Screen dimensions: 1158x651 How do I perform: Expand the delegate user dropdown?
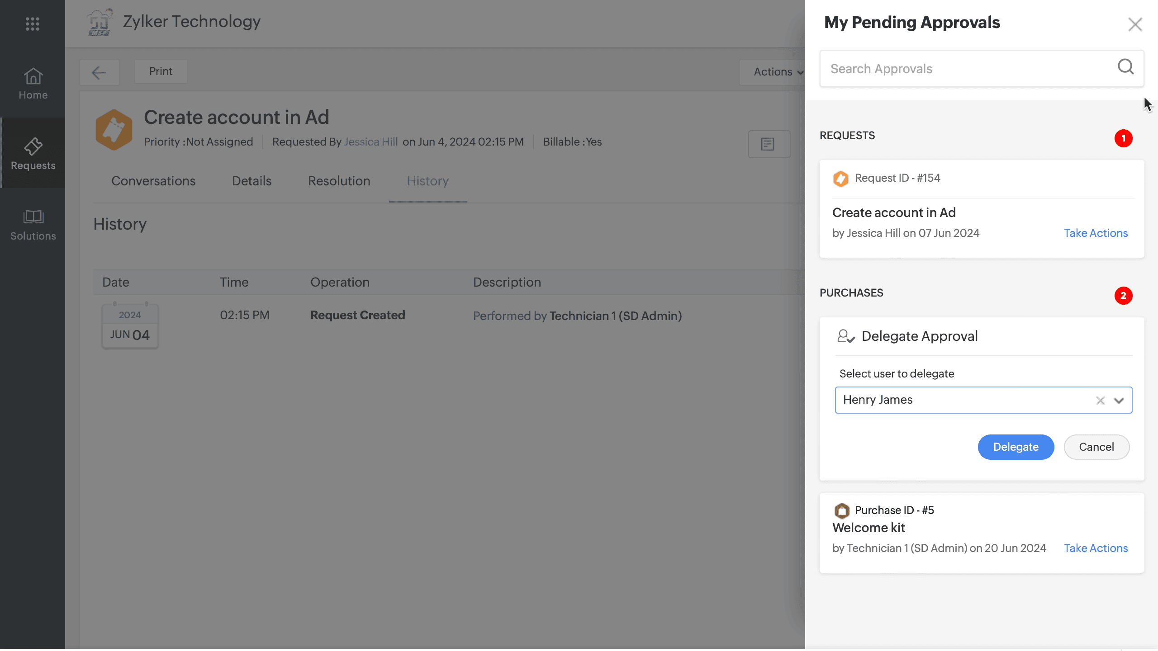(x=1119, y=401)
